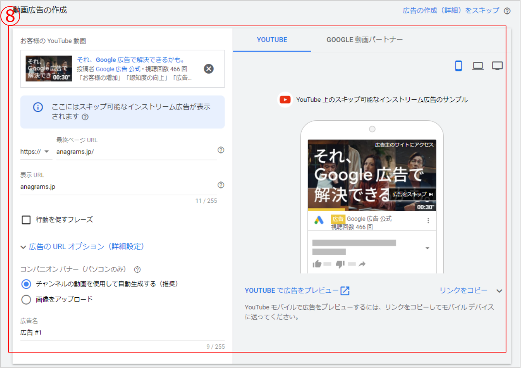The width and height of the screenshot is (521, 368).
Task: Click help icon next to skip ad creation
Action: pos(507,11)
